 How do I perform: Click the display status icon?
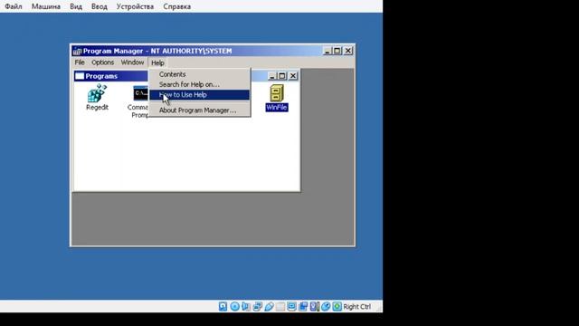291,306
